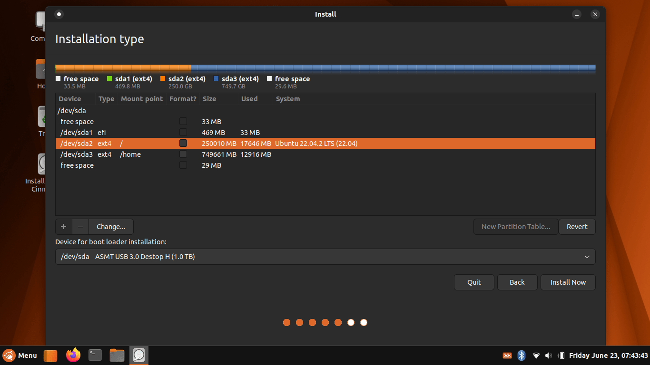Open the file manager from the taskbar

[x=117, y=355]
